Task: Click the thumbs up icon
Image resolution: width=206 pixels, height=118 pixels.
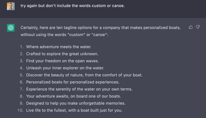Action: tap(191, 27)
